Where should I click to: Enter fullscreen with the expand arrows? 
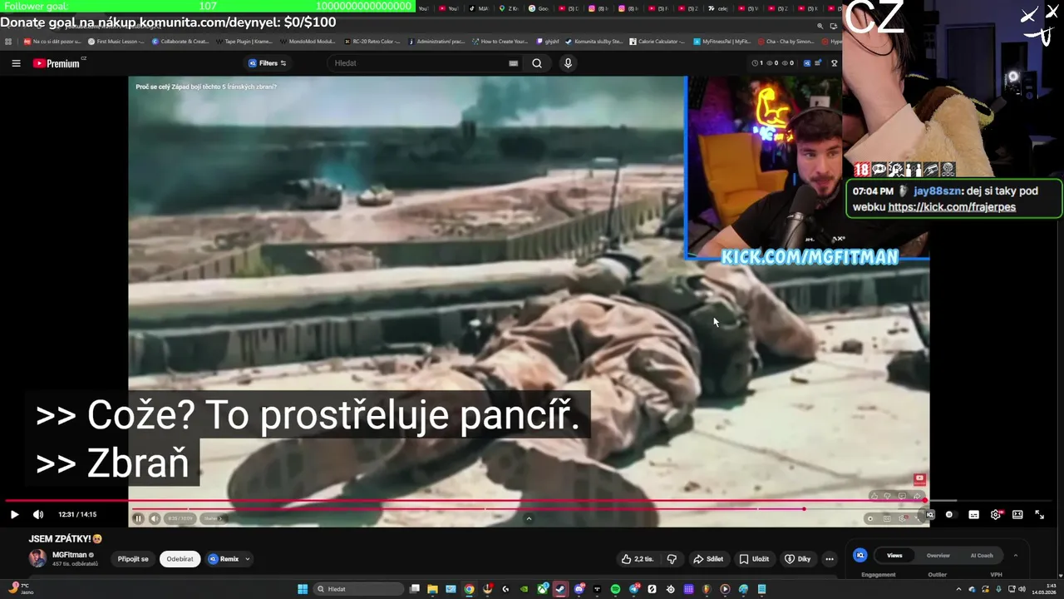click(x=1039, y=514)
